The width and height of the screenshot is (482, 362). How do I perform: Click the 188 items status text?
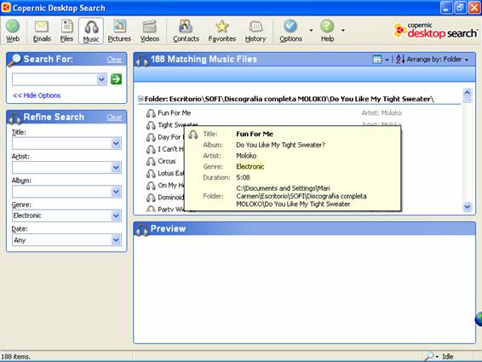[15, 357]
